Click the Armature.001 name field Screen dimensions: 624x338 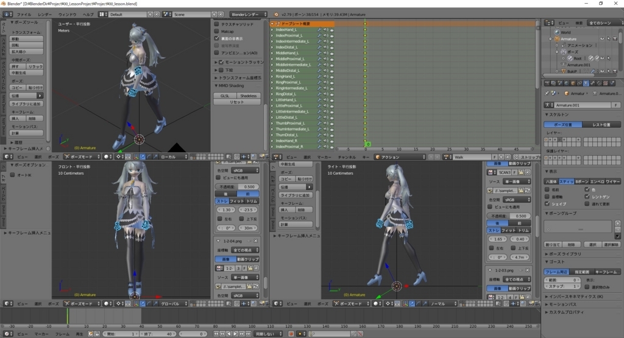pos(583,105)
